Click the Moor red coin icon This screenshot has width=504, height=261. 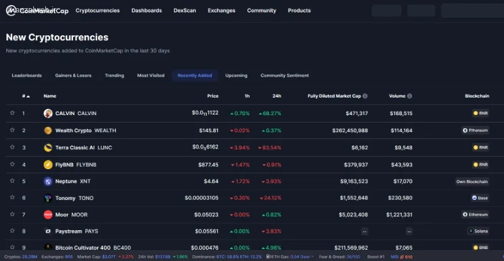tap(48, 214)
